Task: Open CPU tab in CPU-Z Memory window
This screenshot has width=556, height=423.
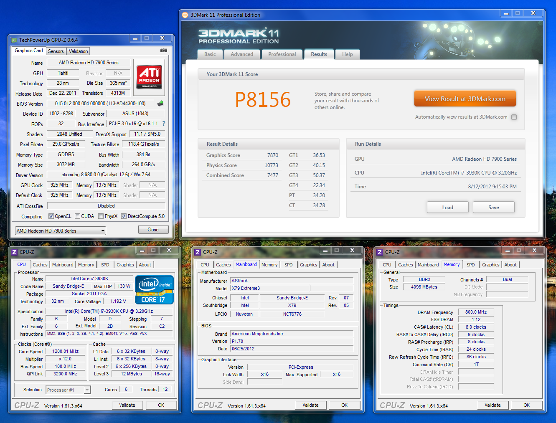Action: click(387, 265)
